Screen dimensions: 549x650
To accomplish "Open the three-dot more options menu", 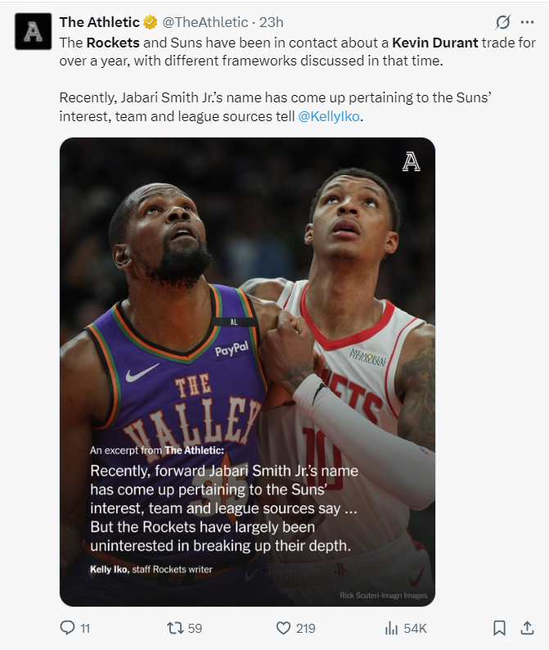I will [x=527, y=22].
